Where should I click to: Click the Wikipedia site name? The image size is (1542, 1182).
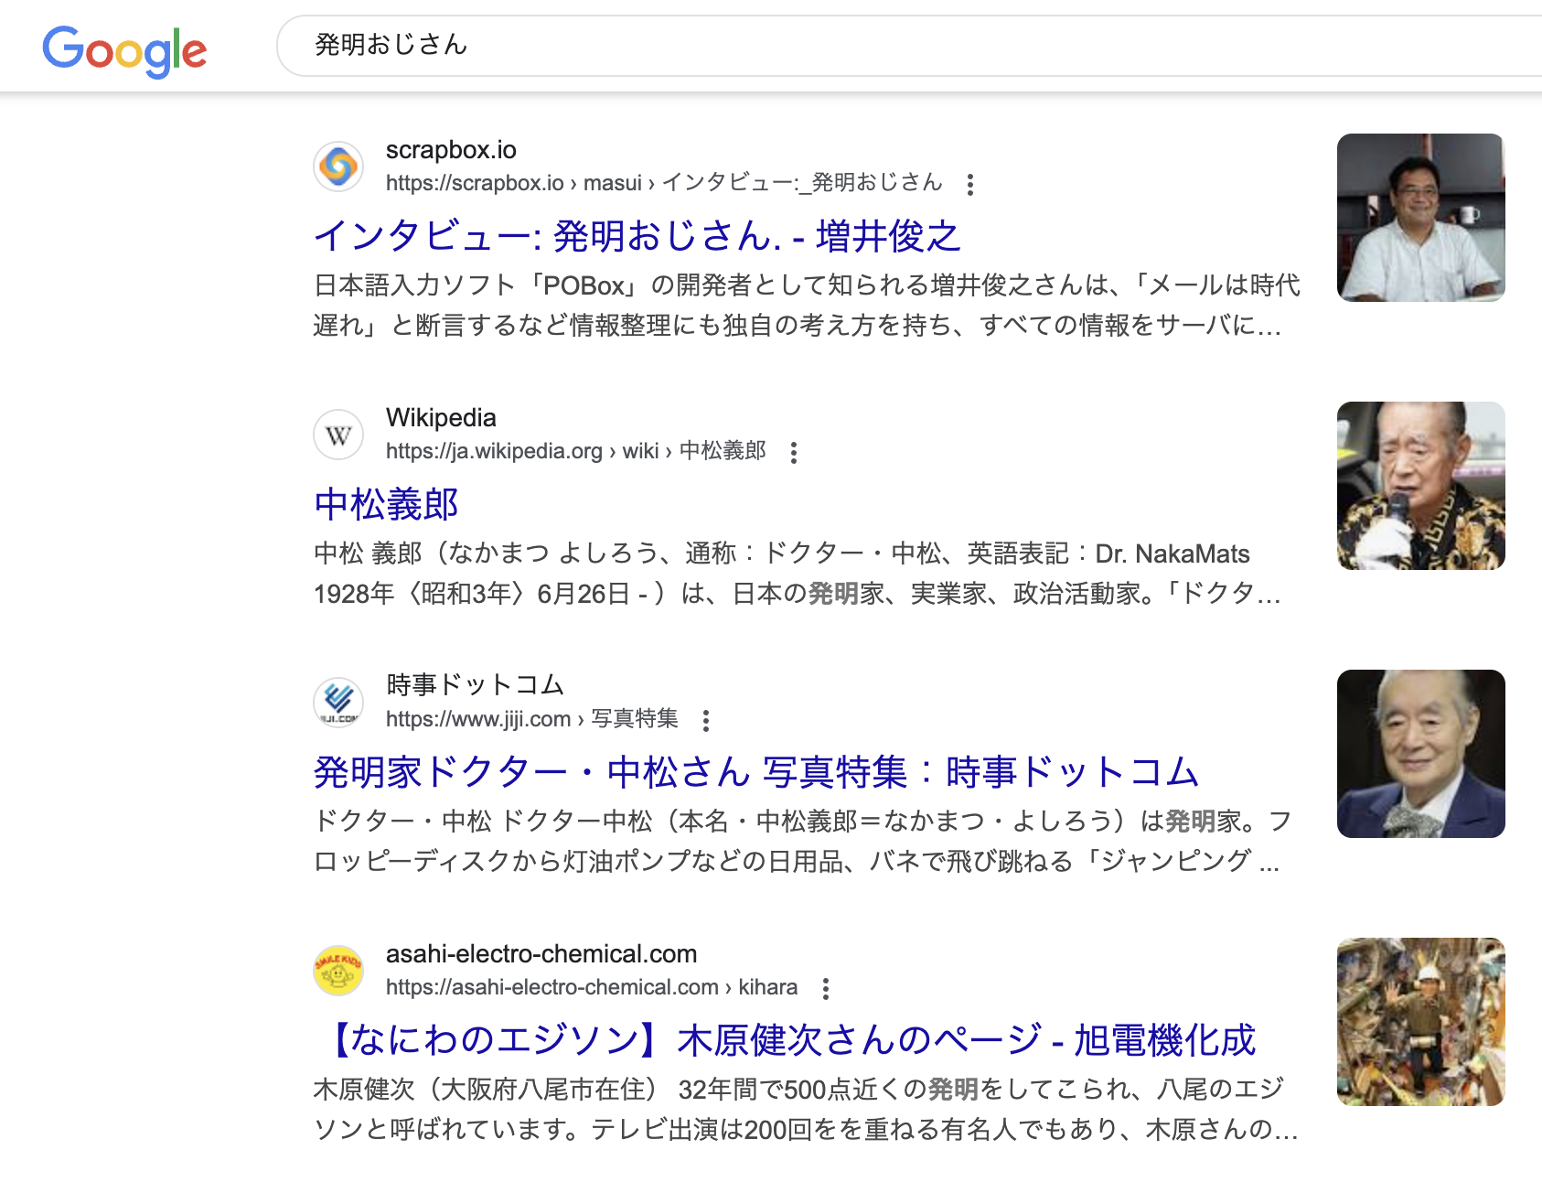pyautogui.click(x=441, y=418)
